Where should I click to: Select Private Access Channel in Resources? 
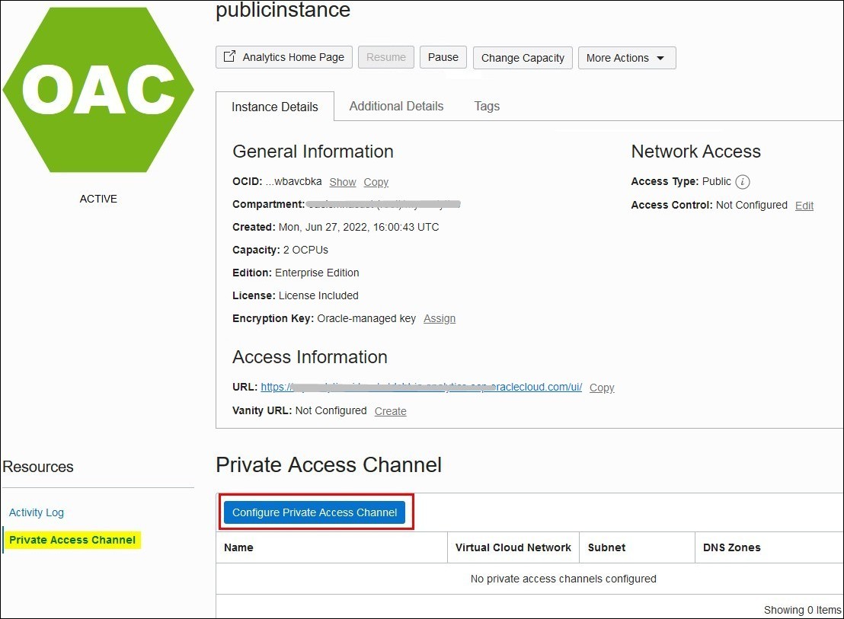[72, 539]
